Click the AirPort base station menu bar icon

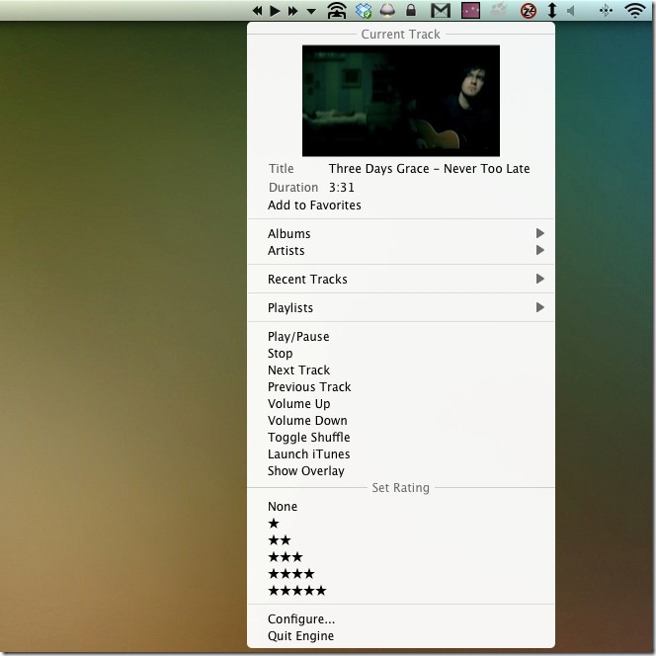tap(337, 11)
